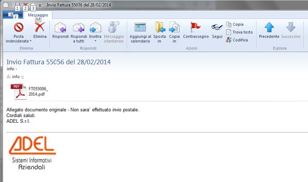Open the Quick Access Toolbar customize arrow
This screenshot has width=308, height=182.
(x=40, y=5)
